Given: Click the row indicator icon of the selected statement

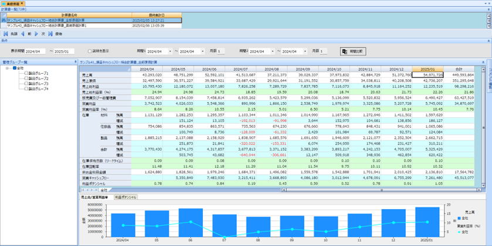Looking at the screenshot, I should (x=4, y=20).
